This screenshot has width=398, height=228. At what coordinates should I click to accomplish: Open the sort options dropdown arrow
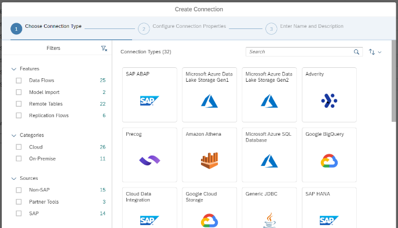379,52
